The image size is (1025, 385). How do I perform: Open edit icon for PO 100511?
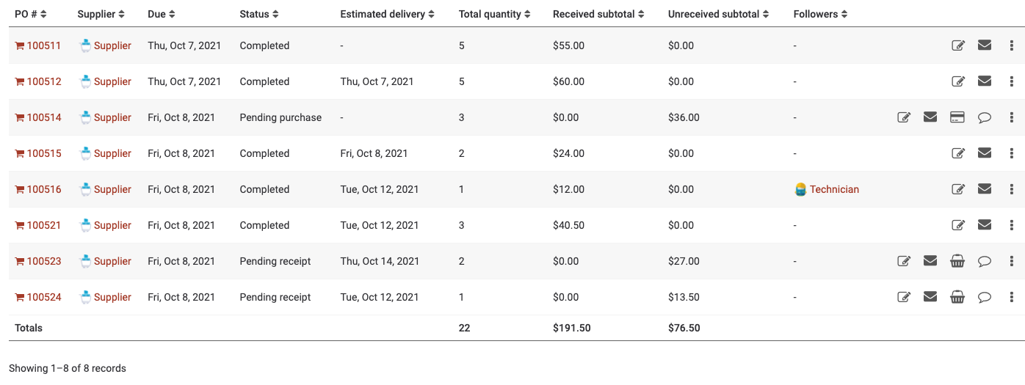958,45
